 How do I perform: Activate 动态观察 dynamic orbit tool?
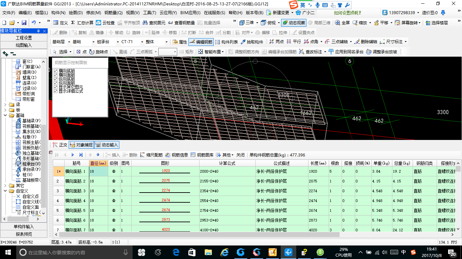coord(294,23)
